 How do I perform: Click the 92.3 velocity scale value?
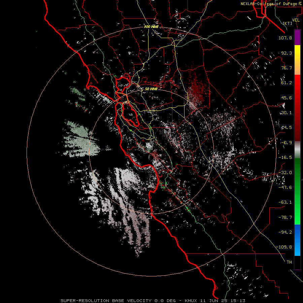[287, 53]
